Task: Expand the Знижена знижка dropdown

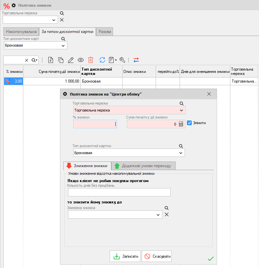Action: pos(158,215)
